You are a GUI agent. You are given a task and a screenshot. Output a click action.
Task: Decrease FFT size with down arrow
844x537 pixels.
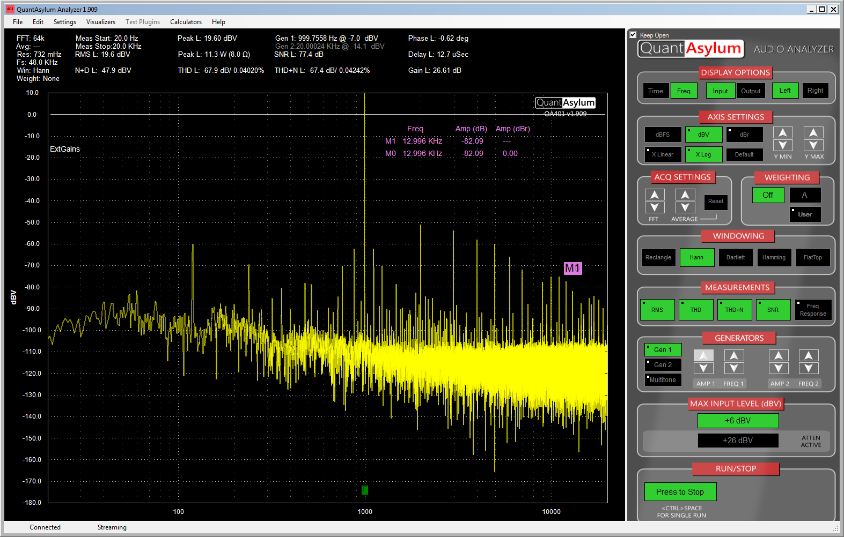tap(655, 207)
